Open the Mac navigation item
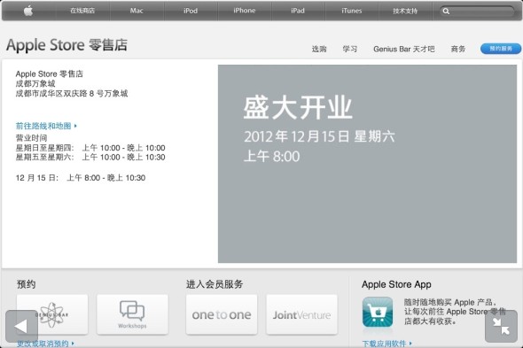 (137, 11)
